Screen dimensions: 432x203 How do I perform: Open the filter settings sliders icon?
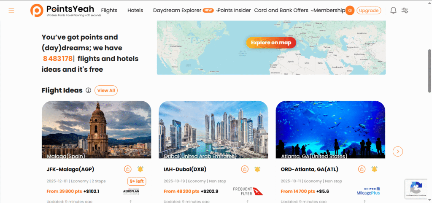405,11
